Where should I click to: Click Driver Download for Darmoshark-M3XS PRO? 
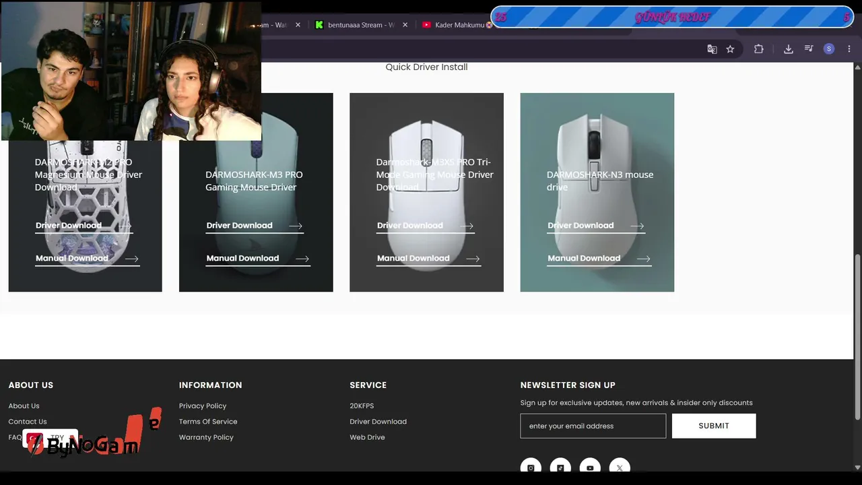point(426,226)
